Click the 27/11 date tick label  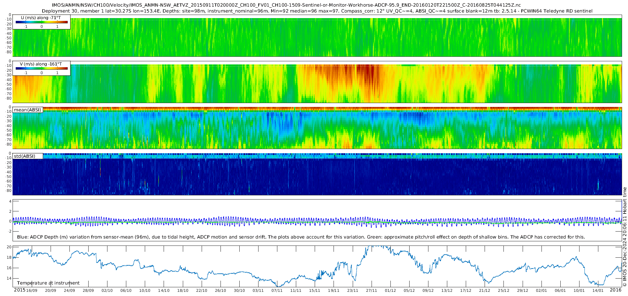(371, 290)
